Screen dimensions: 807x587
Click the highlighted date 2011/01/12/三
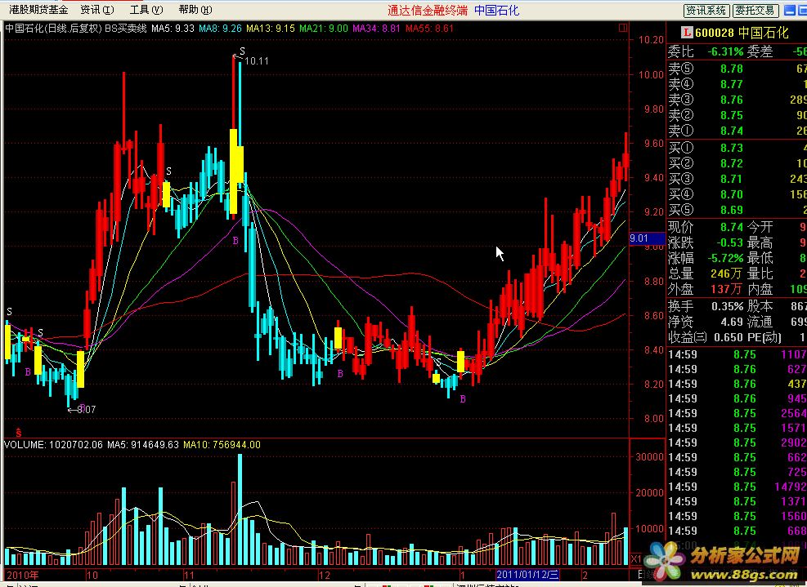pos(527,576)
